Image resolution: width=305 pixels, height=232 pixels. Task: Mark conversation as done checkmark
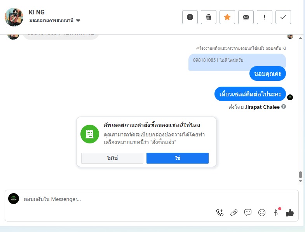[283, 17]
